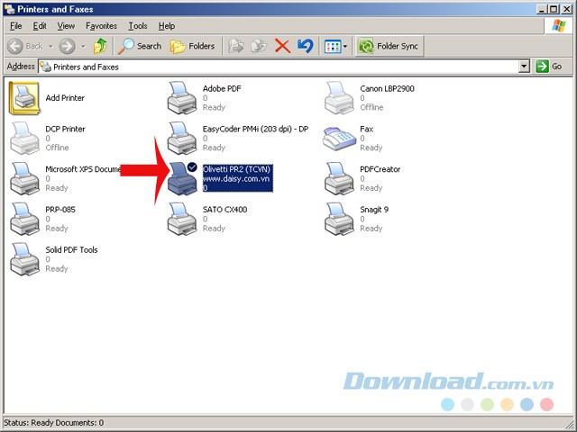Expand the Address bar dropdown arrow
Image resolution: width=577 pixels, height=432 pixels.
(x=524, y=67)
